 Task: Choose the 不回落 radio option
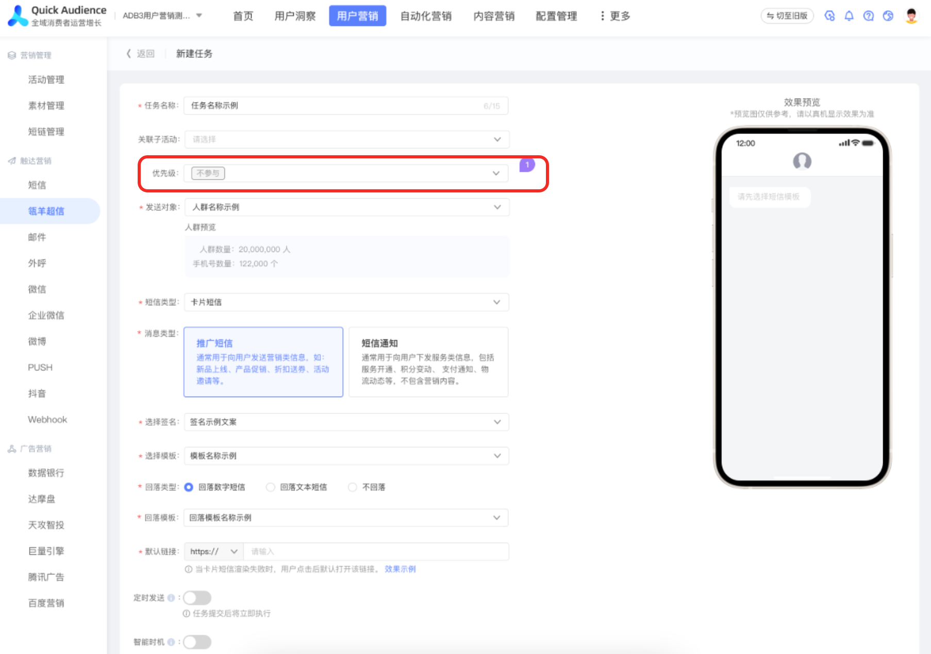[x=353, y=487]
